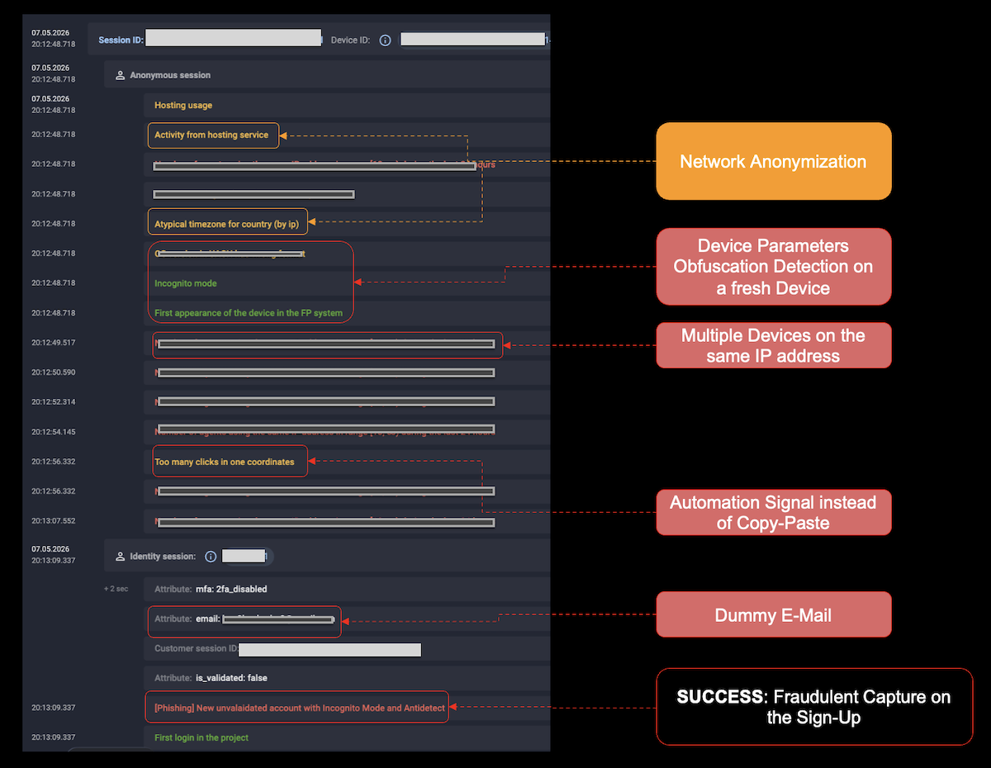Click the + 2 sec time offset label

(116, 589)
